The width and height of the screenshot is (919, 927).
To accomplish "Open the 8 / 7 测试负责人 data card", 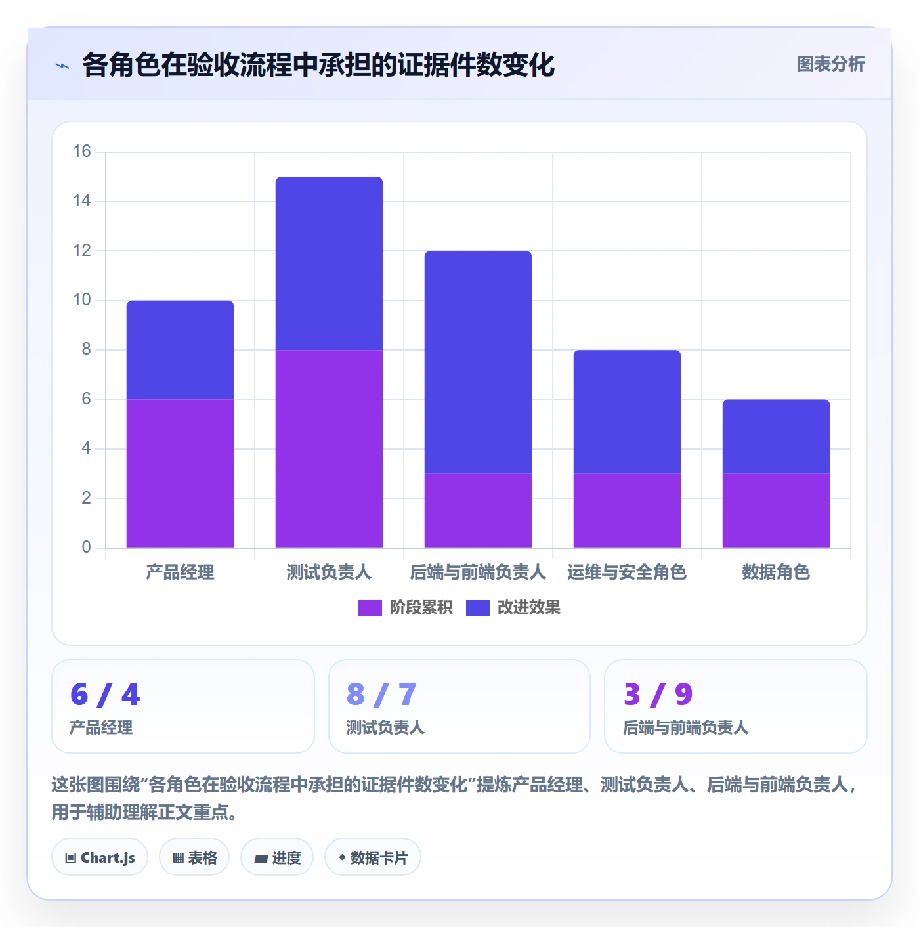I will tap(460, 706).
